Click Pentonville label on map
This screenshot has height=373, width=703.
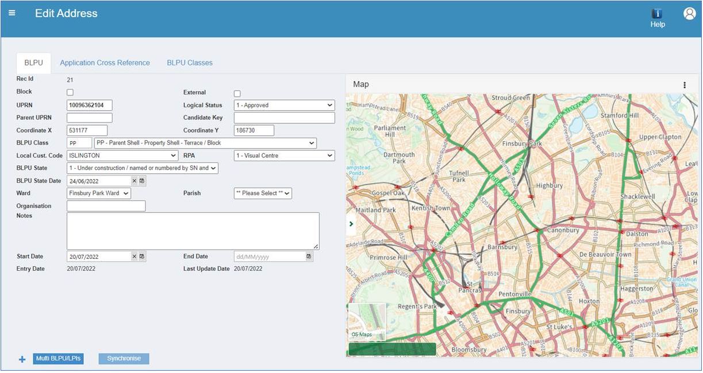[514, 294]
